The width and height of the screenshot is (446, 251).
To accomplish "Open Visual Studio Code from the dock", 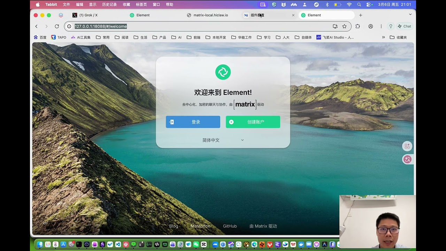I will (x=118, y=244).
